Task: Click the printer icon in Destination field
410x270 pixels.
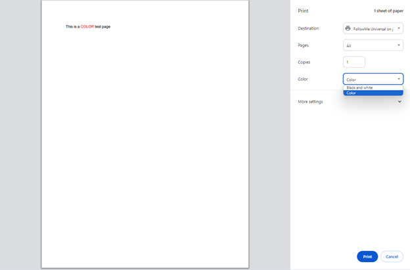Action: 348,29
